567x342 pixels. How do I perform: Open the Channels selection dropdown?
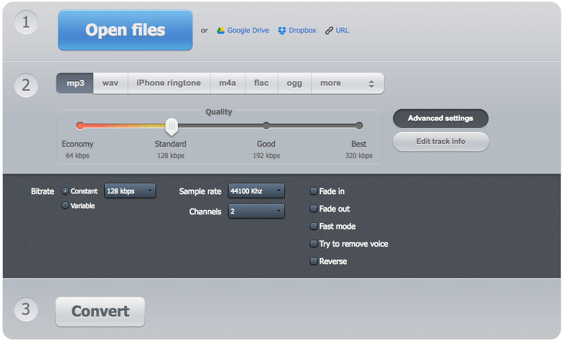tap(256, 211)
